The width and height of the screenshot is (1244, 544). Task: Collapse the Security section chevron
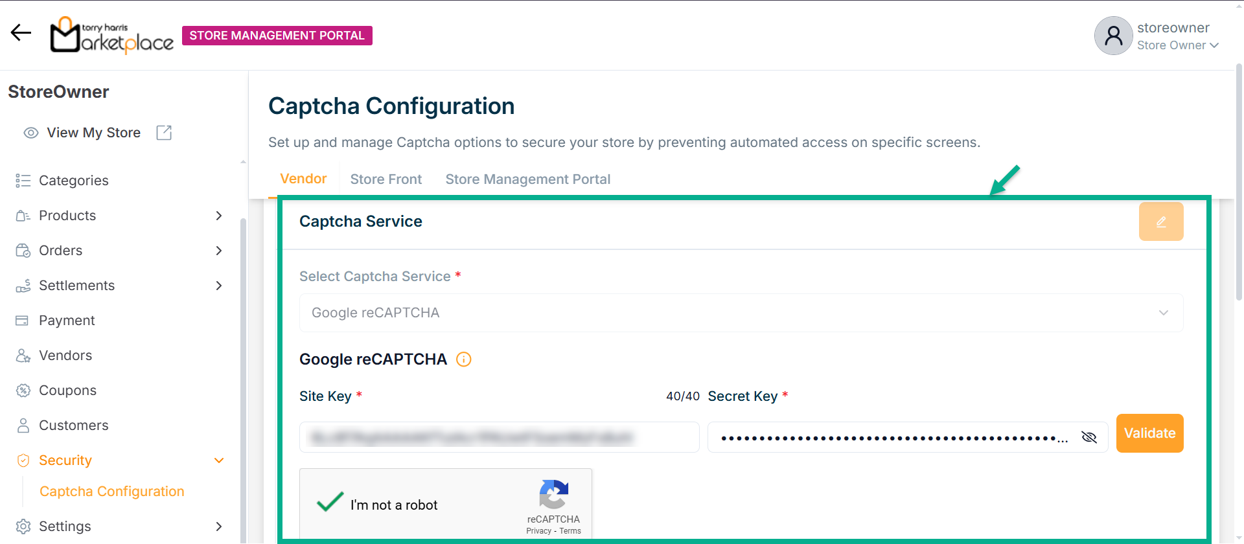point(219,460)
